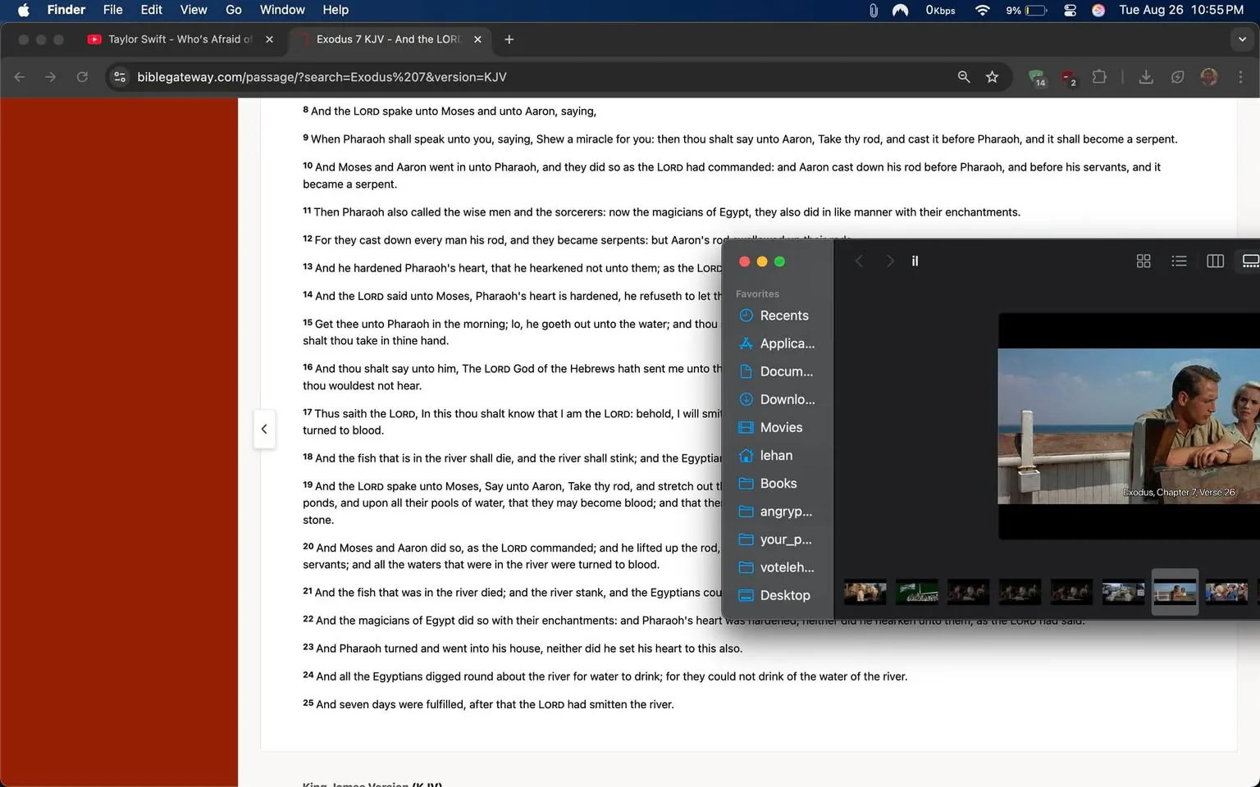Switch Finder to list view
The width and height of the screenshot is (1260, 787).
coord(1179,261)
